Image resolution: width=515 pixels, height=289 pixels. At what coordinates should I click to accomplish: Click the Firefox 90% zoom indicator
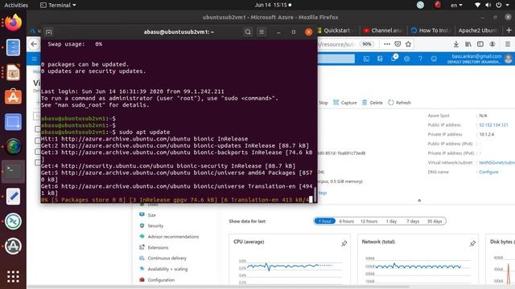click(x=367, y=44)
